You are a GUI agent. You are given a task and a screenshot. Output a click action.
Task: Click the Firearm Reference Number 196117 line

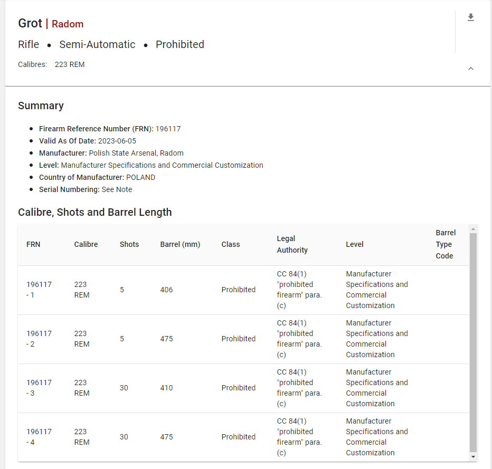click(109, 129)
